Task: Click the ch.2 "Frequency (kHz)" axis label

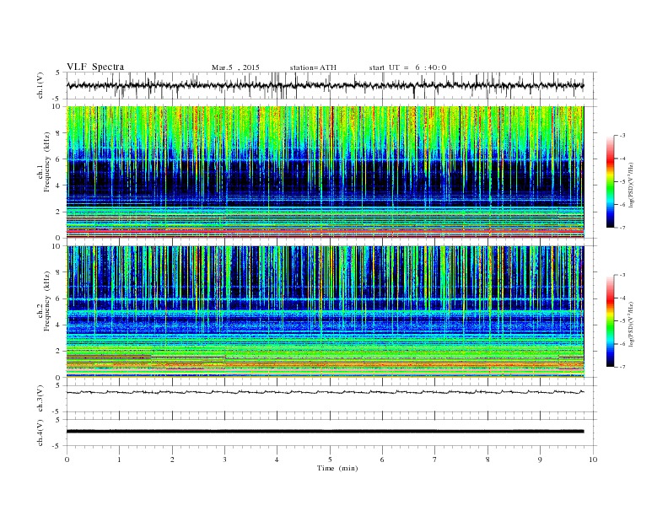Action: point(47,301)
